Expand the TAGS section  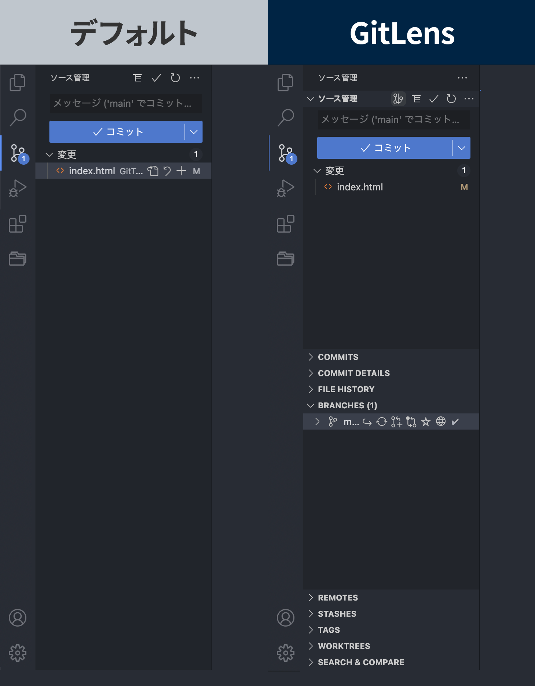click(x=391, y=630)
